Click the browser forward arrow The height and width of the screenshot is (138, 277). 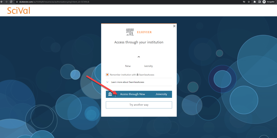pos(6,2)
